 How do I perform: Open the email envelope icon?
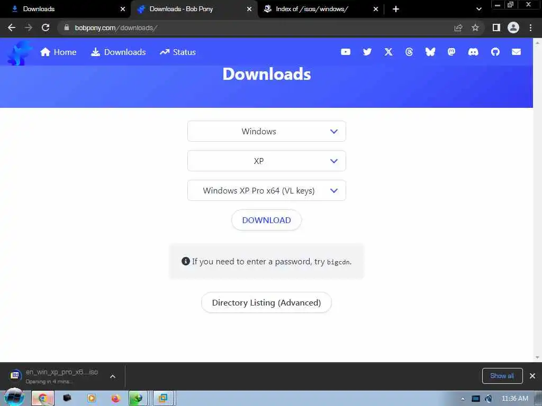pos(517,52)
